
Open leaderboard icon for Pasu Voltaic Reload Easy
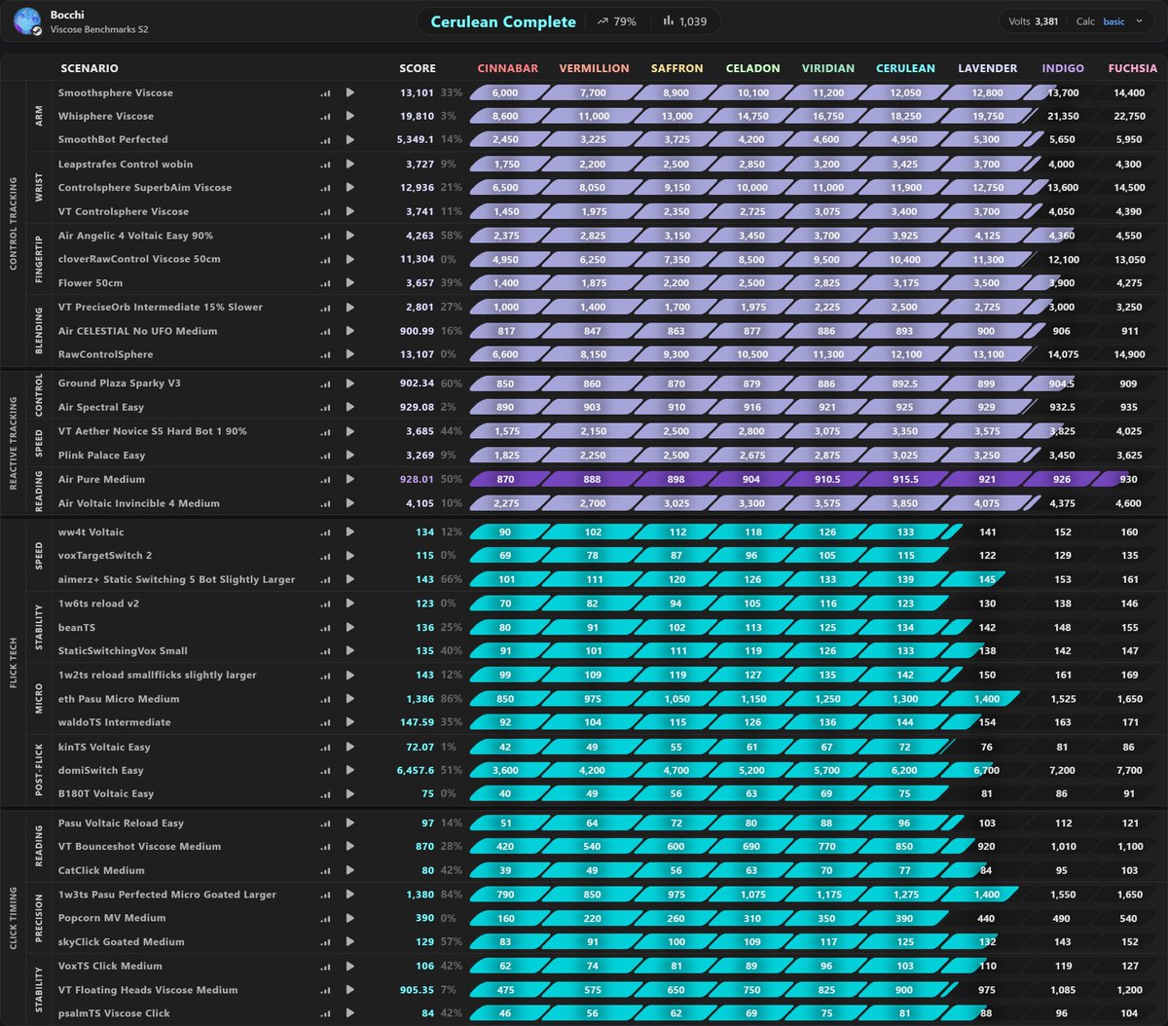(x=325, y=824)
